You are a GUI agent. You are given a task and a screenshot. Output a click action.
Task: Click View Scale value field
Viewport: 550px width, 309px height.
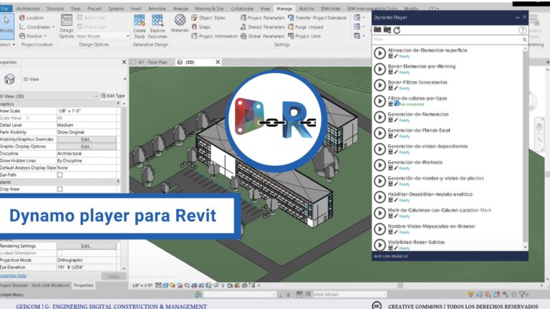[x=87, y=111]
